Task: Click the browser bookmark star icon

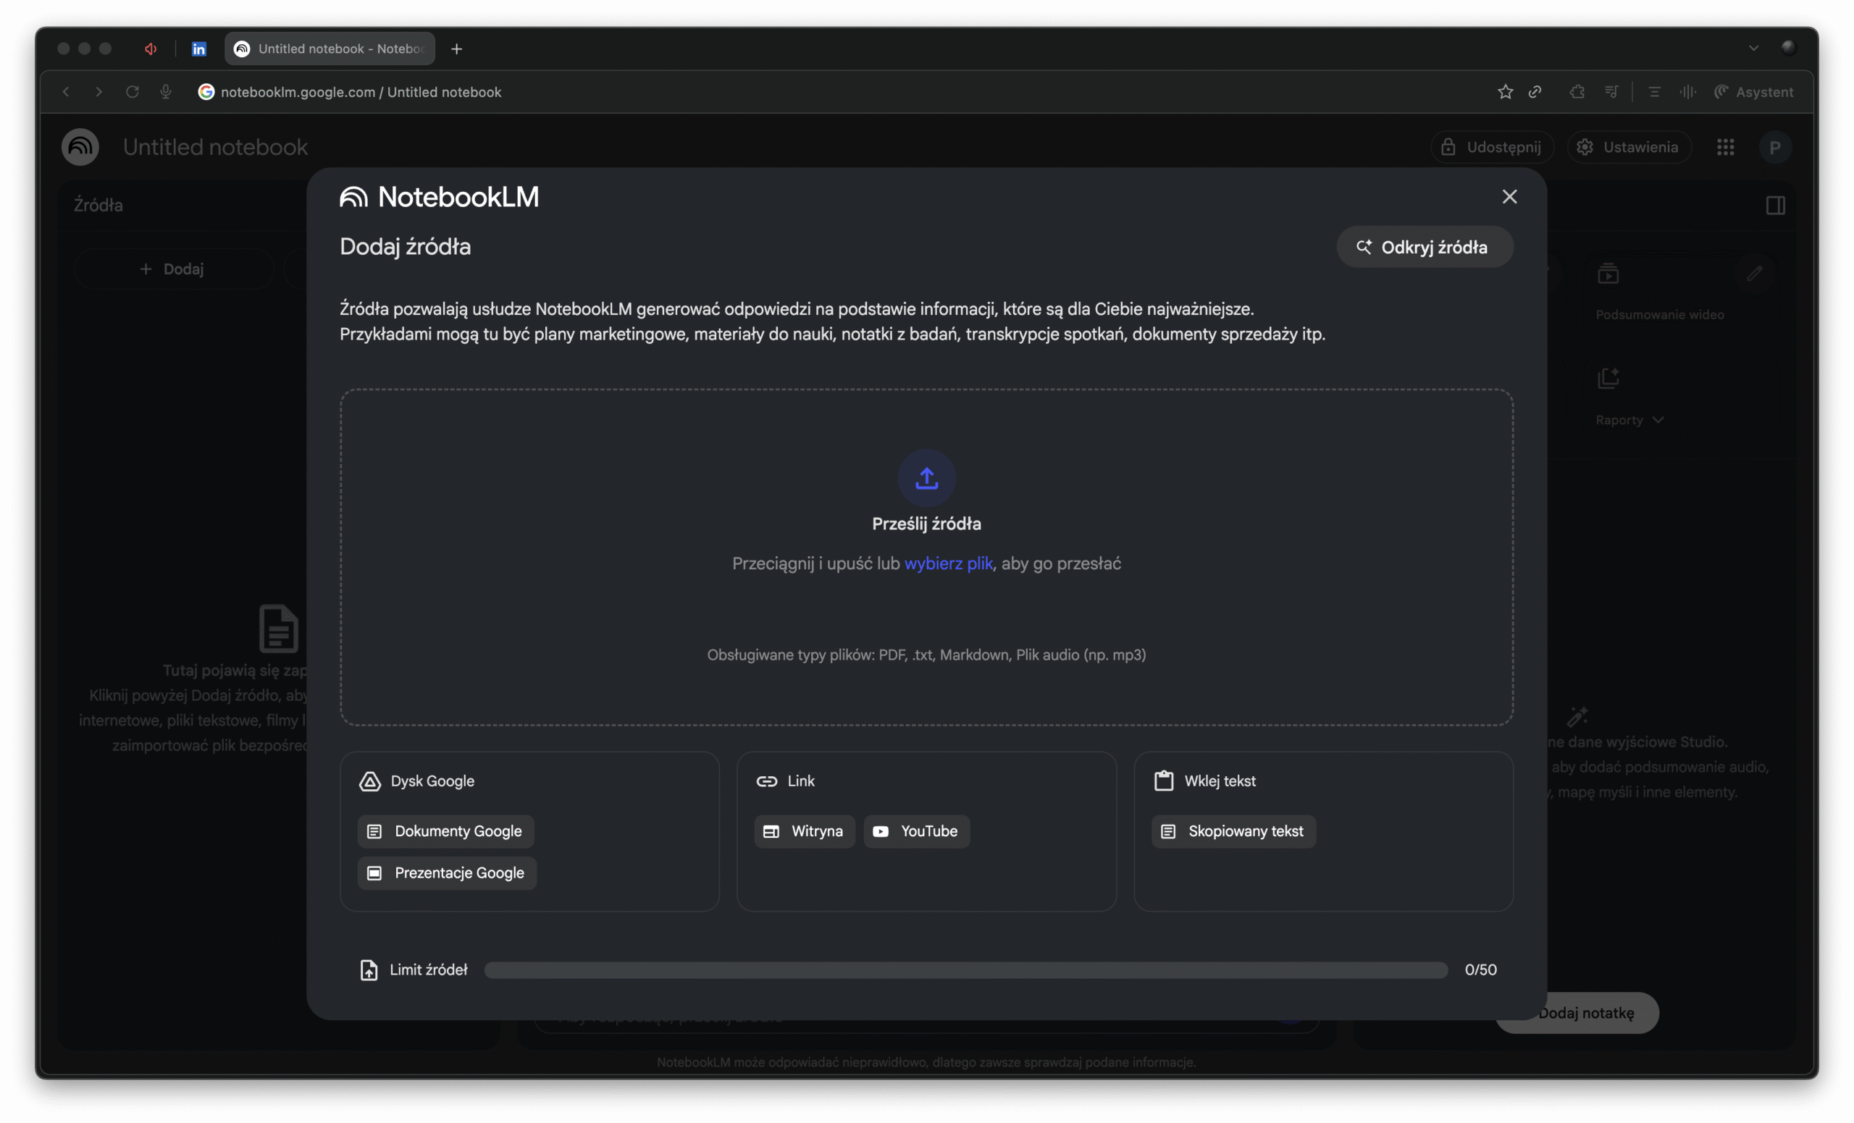Action: tap(1505, 92)
